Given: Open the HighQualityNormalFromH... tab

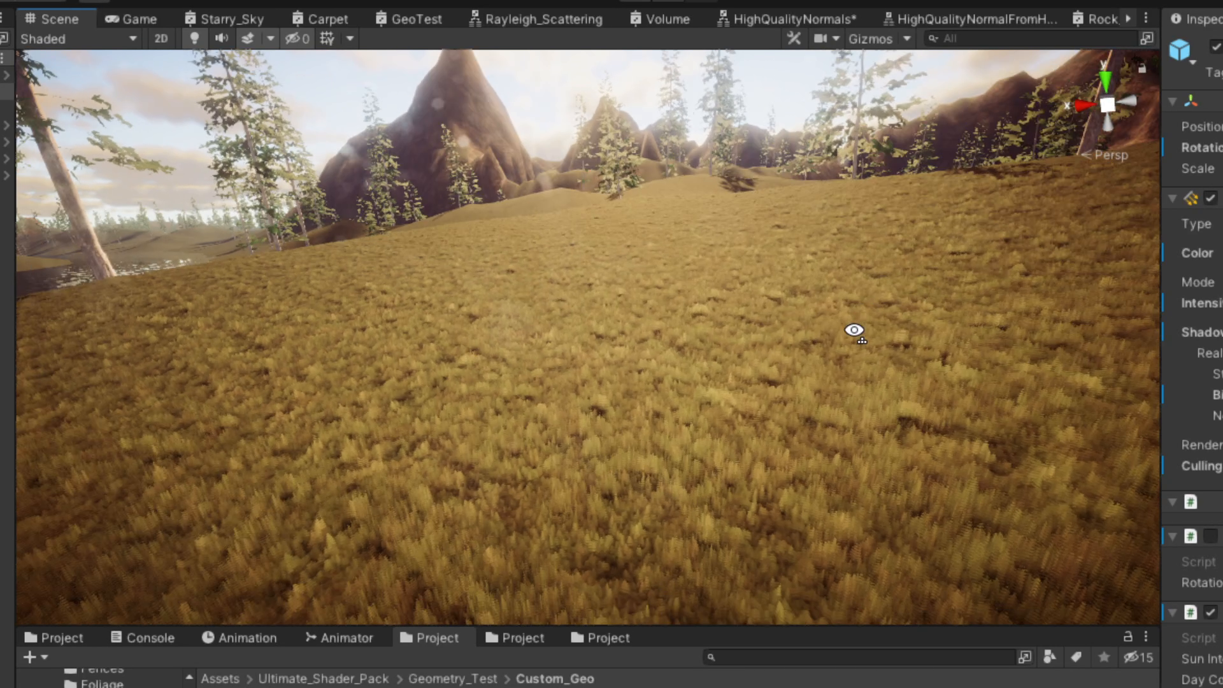Looking at the screenshot, I should pos(969,18).
